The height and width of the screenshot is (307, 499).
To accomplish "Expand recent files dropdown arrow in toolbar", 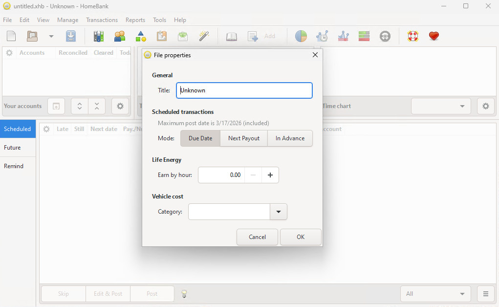I will (x=51, y=36).
